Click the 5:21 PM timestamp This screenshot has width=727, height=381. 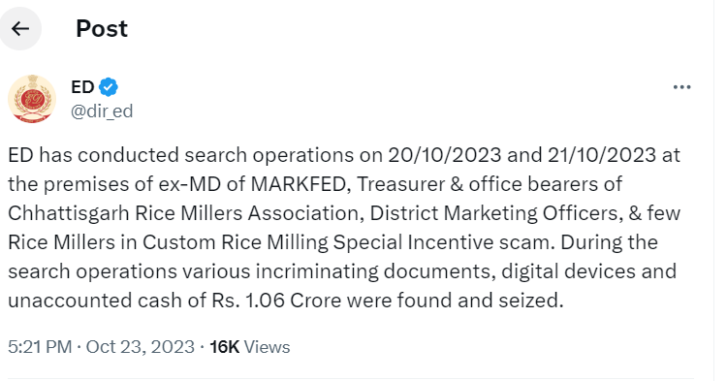[x=40, y=347]
